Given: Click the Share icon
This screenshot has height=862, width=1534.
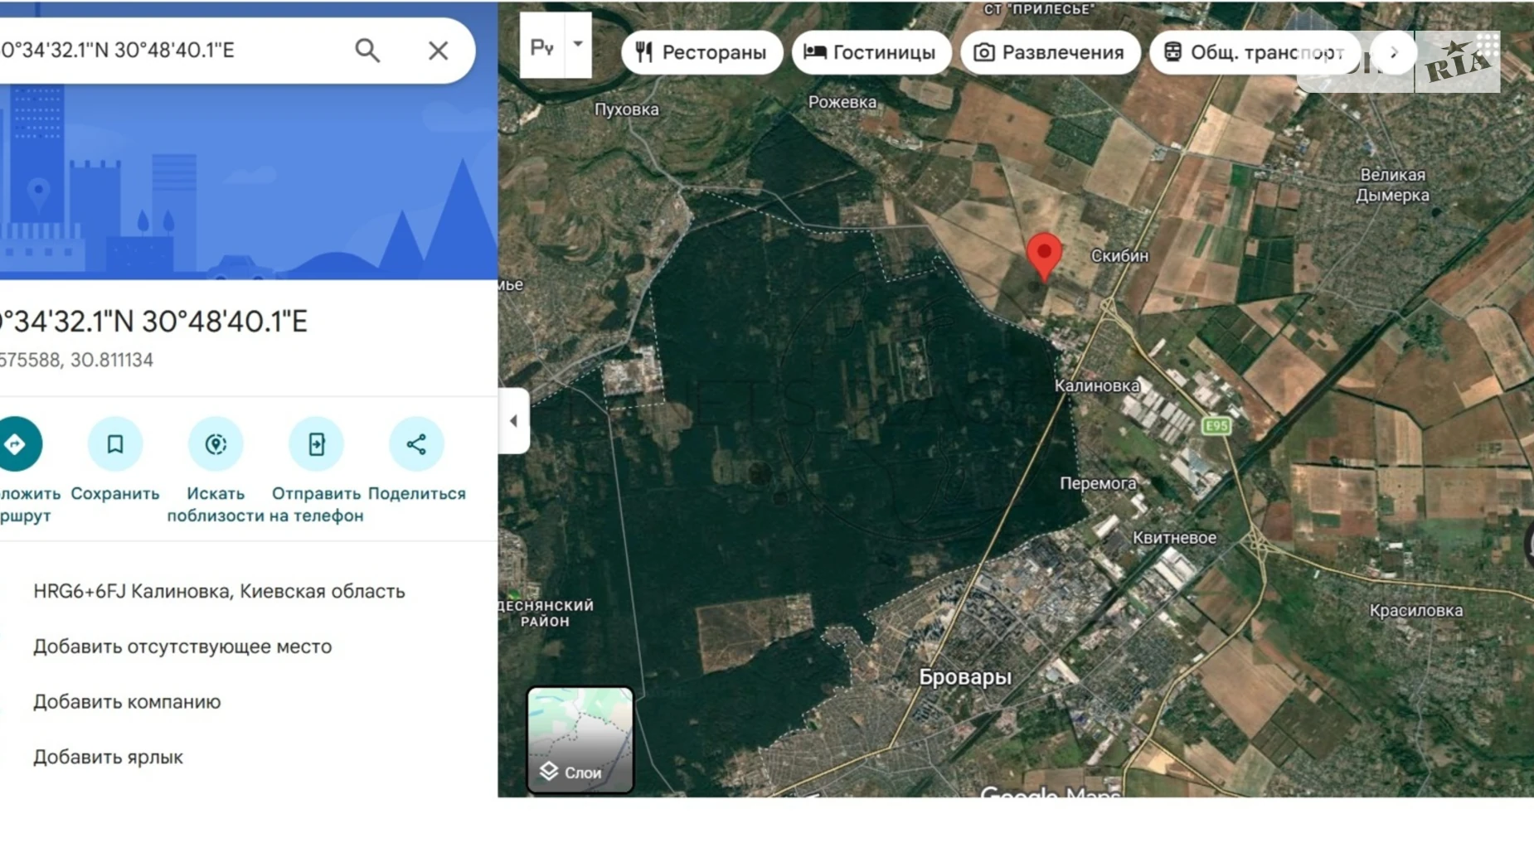Looking at the screenshot, I should [x=416, y=444].
